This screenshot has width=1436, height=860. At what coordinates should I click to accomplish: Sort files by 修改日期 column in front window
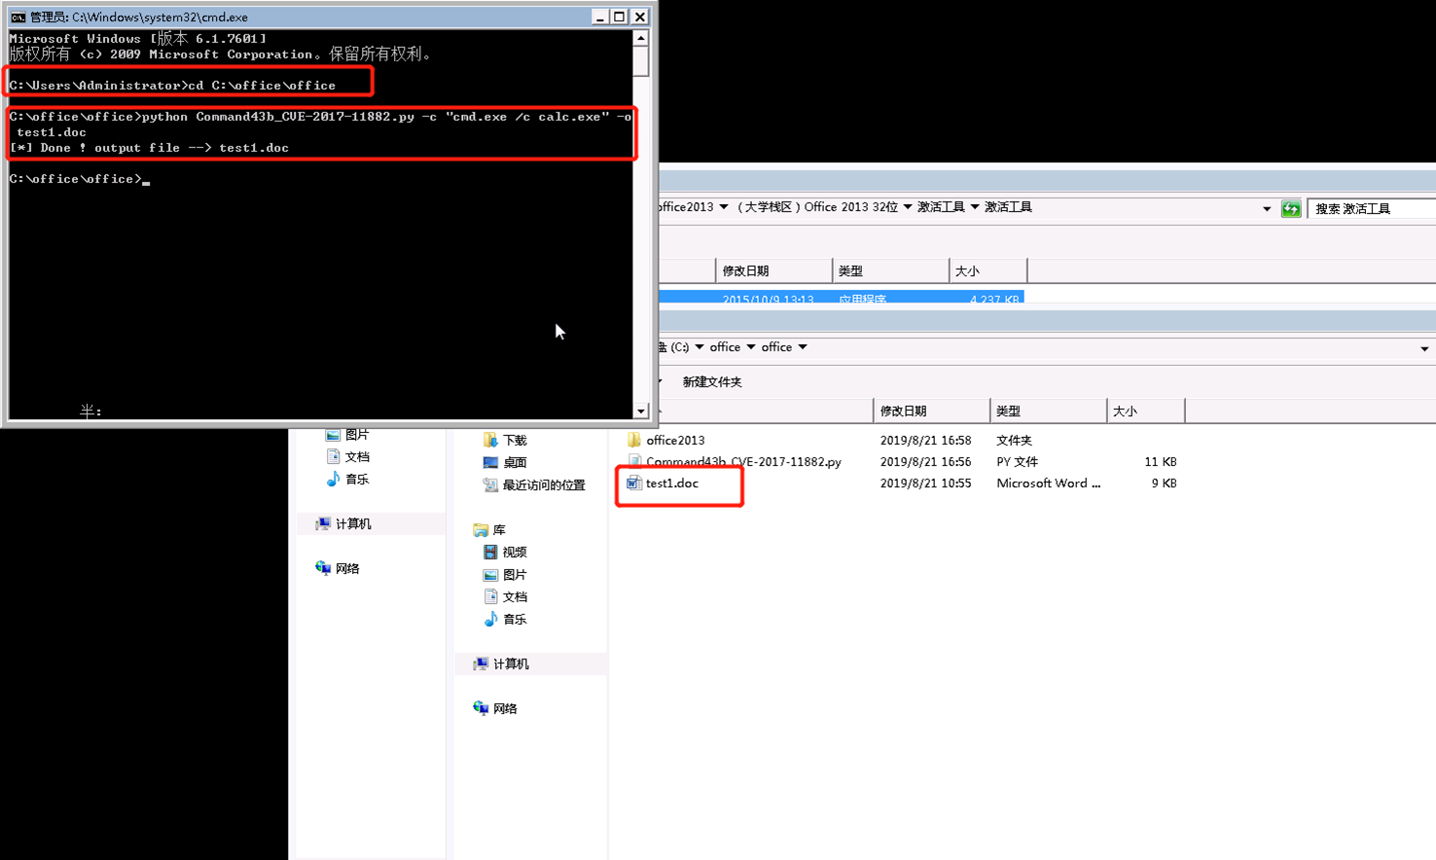(903, 412)
